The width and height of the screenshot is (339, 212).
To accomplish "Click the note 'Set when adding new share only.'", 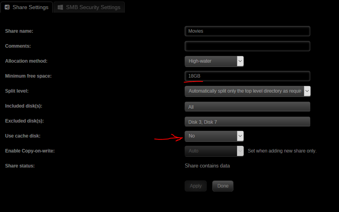I will click(x=282, y=151).
